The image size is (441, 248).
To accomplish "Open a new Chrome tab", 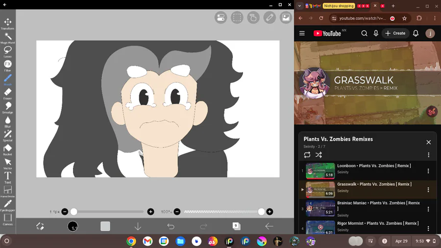I will coord(393,6).
